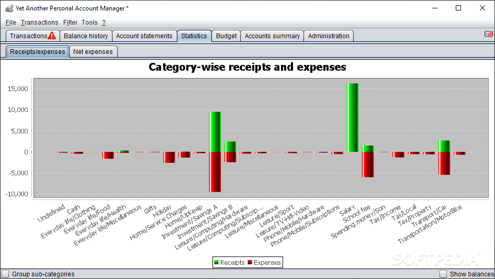Click the app icon in title bar

9,8
